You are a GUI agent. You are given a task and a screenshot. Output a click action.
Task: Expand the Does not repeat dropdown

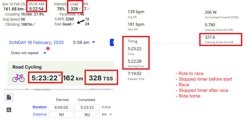45,53
